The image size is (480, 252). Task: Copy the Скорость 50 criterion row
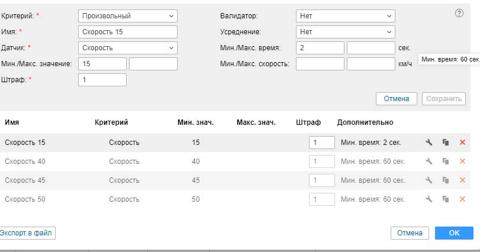click(x=446, y=199)
